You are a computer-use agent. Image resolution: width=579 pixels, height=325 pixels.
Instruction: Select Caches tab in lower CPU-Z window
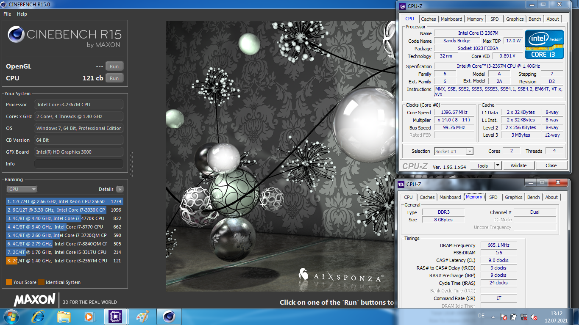pos(427,197)
